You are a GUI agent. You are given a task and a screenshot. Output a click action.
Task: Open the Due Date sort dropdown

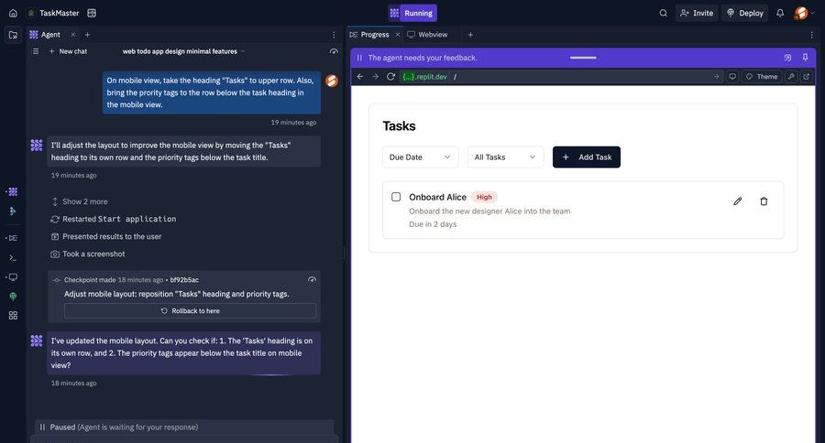pyautogui.click(x=420, y=157)
